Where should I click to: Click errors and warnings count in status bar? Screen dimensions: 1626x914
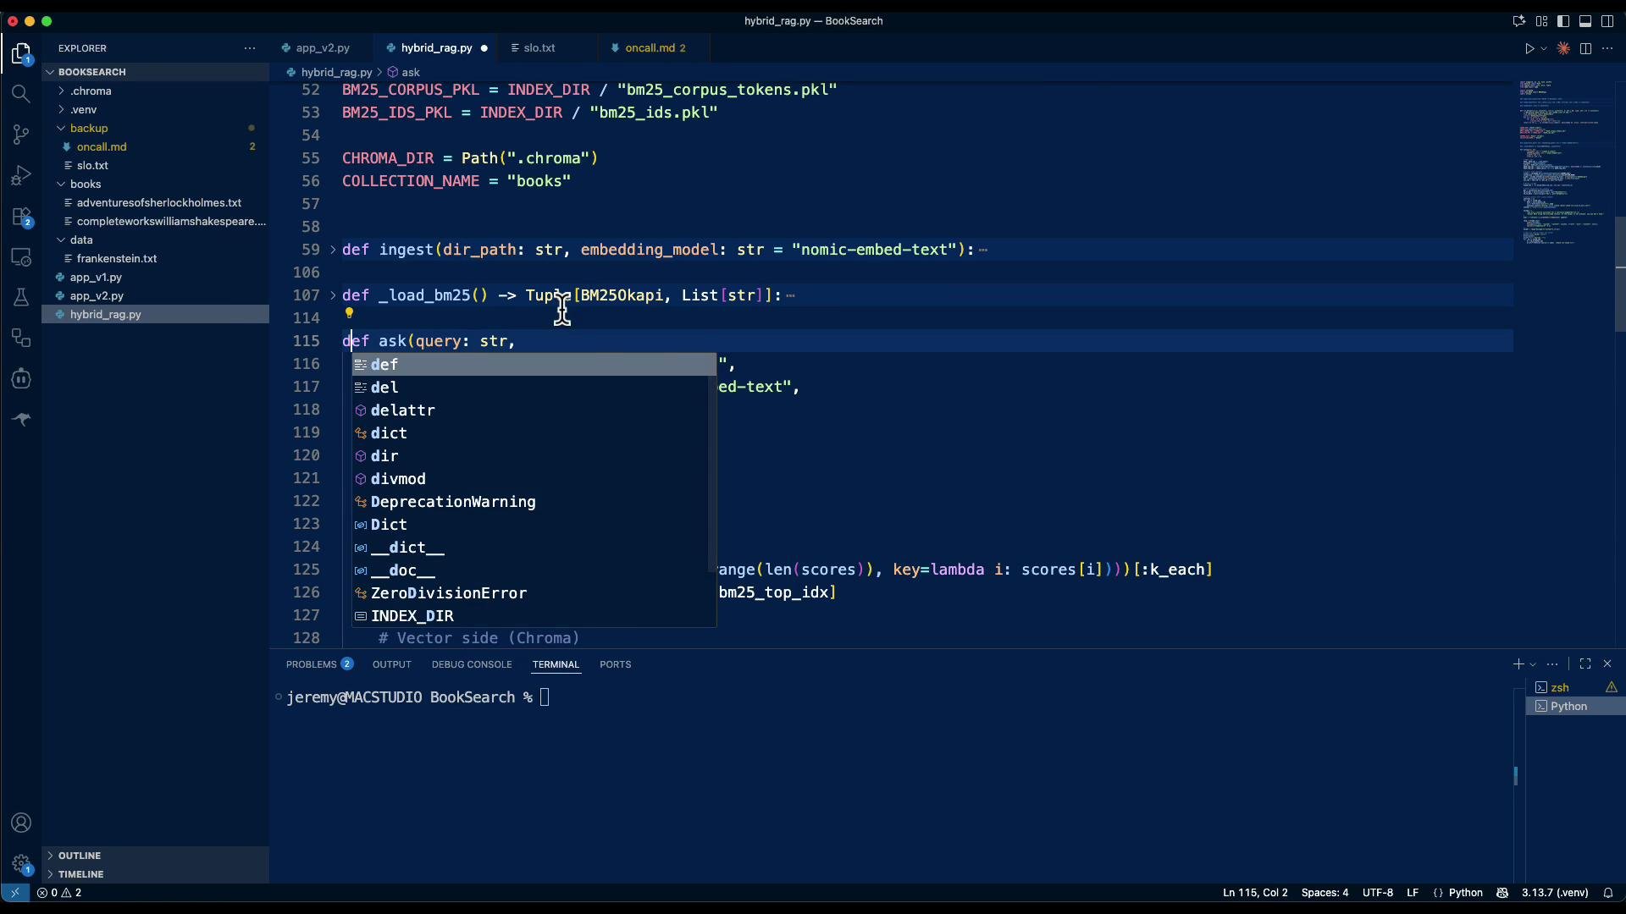pos(60,893)
